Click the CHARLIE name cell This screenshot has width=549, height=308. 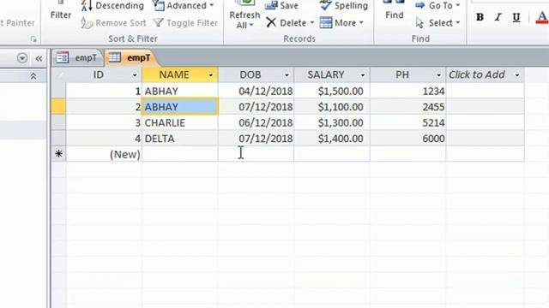180,122
